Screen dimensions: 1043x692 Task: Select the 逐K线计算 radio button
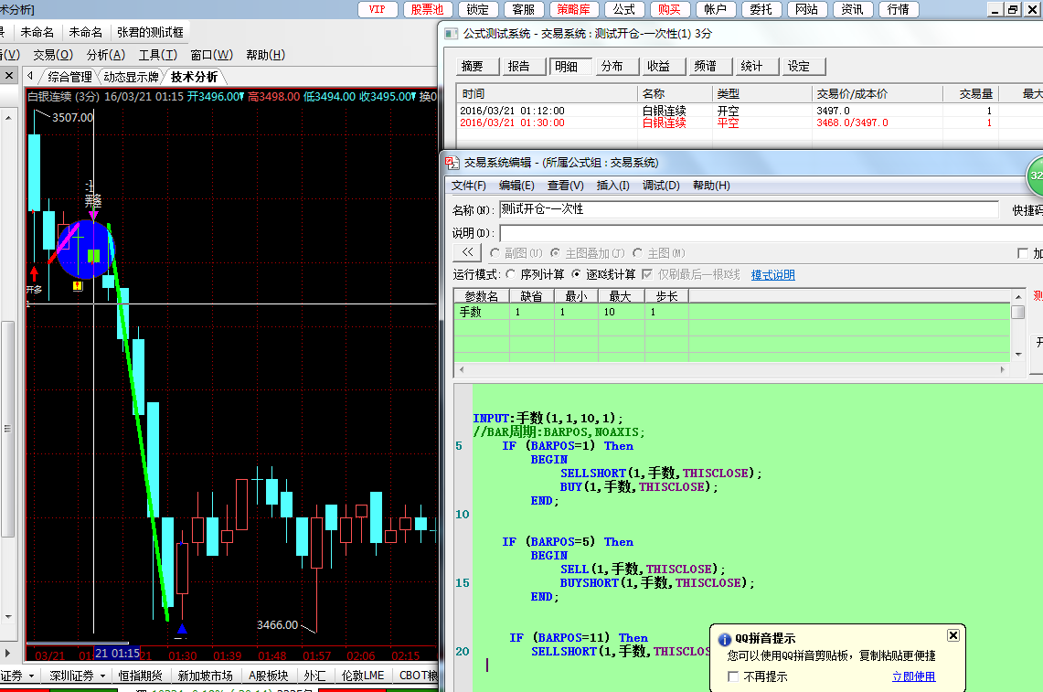coord(576,274)
